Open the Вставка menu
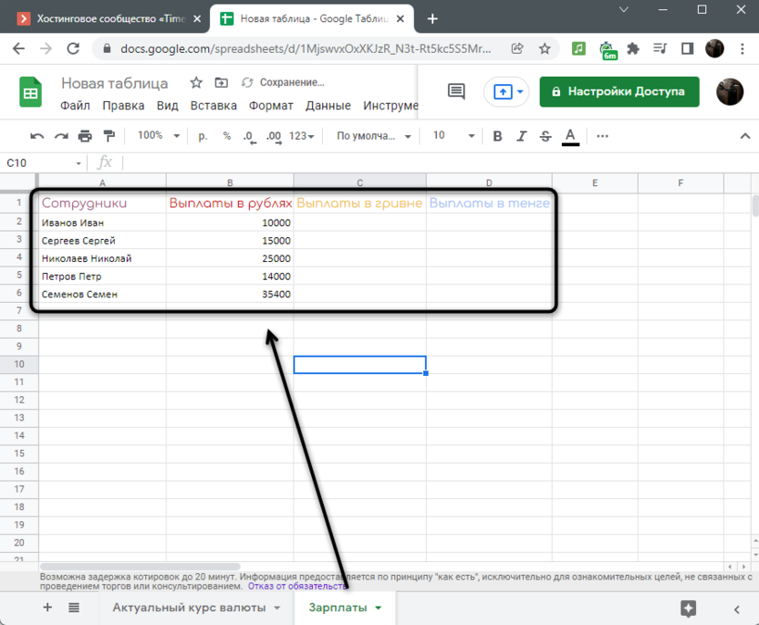 213,106
